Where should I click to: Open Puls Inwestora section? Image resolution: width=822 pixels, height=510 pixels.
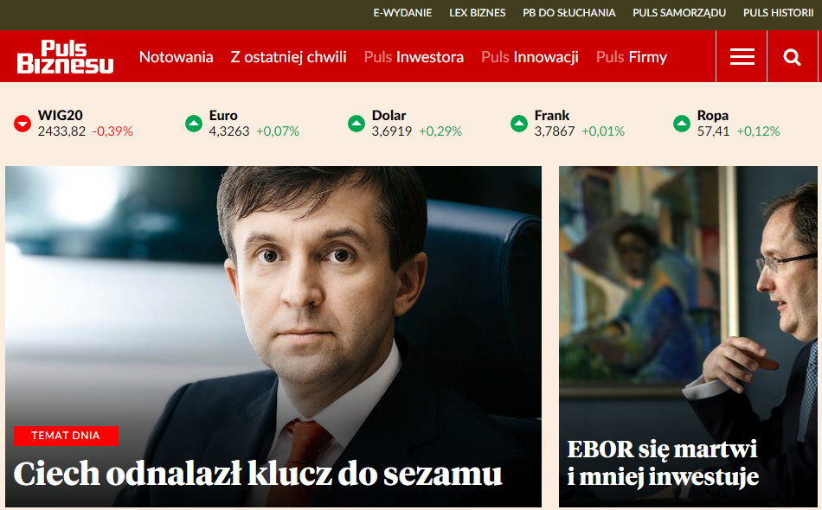point(414,57)
